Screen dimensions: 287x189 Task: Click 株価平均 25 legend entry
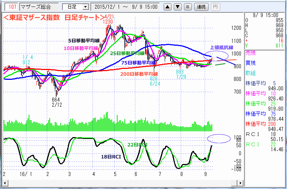click(261, 103)
